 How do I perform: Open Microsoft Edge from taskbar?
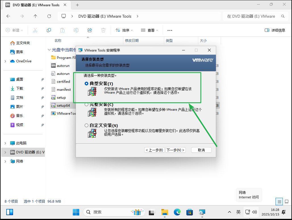tap(177, 212)
